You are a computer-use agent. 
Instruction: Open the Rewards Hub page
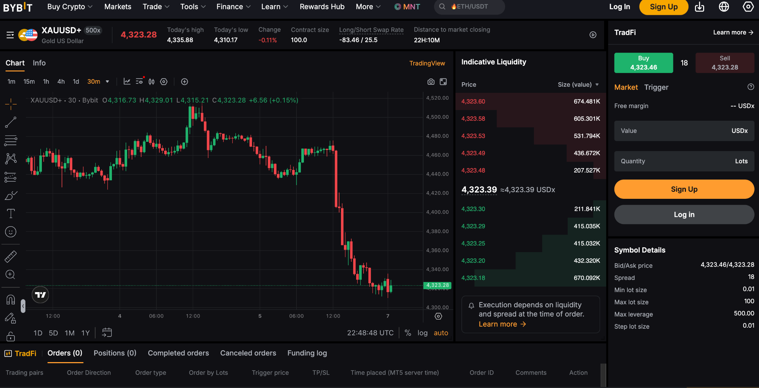click(x=322, y=7)
